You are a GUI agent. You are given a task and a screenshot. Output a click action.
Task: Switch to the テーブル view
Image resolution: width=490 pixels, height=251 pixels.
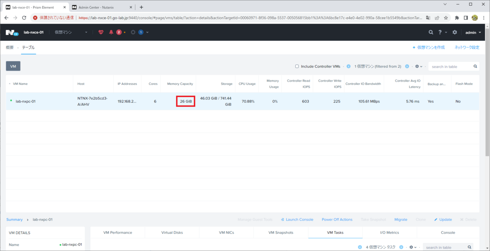[x=29, y=47]
